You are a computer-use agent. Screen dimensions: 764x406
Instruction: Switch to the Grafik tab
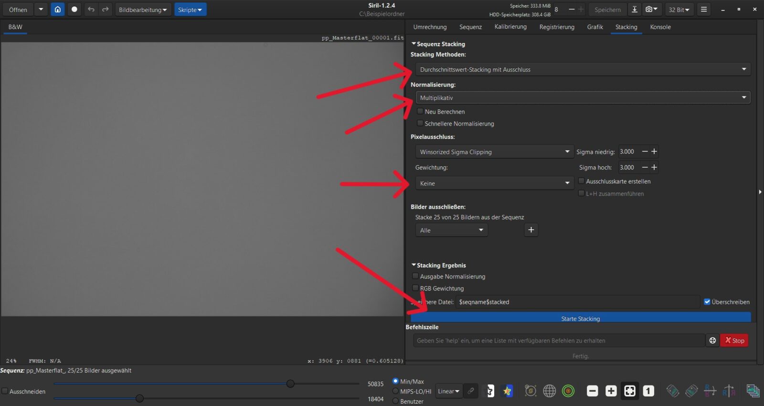coord(595,27)
